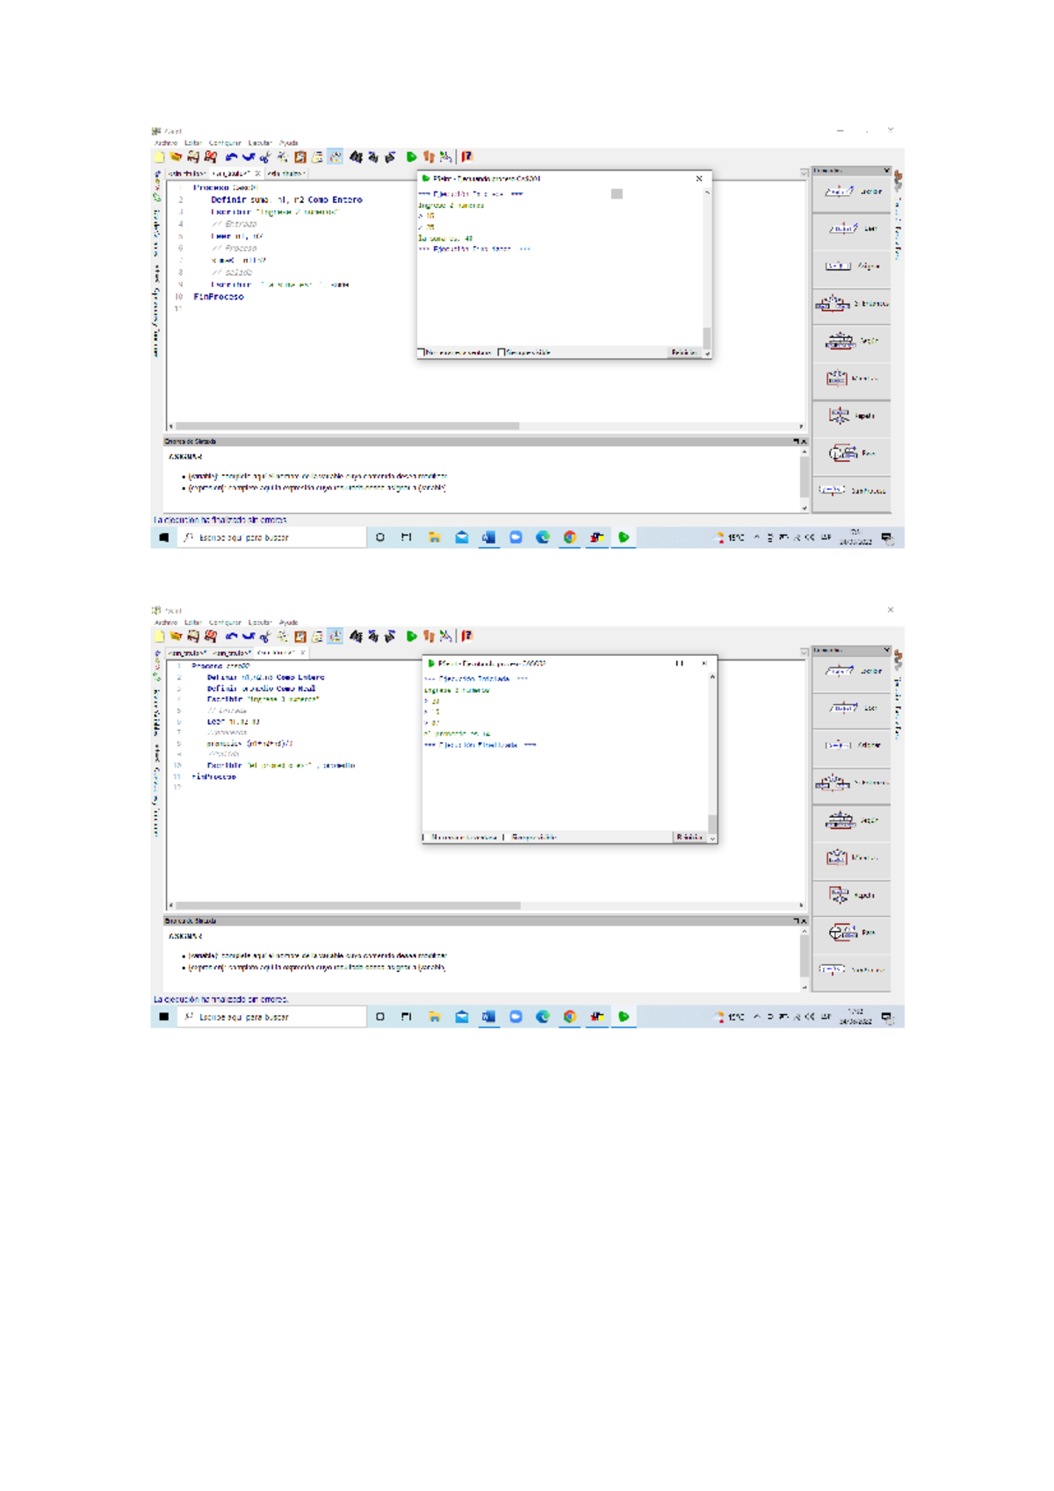Image resolution: width=1054 pixels, height=1491 pixels.
Task: Open tab list dropdown arrow in upper editor
Action: pyautogui.click(x=804, y=174)
